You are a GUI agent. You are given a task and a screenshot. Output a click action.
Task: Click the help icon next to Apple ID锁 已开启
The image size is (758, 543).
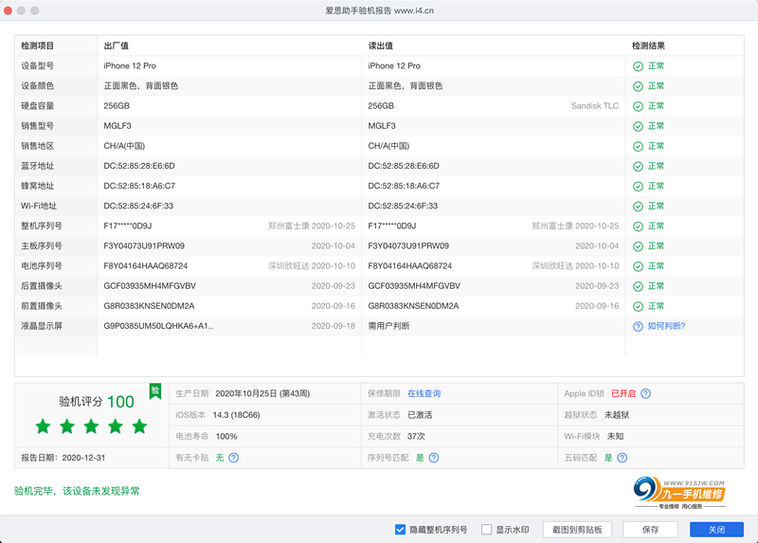point(645,393)
